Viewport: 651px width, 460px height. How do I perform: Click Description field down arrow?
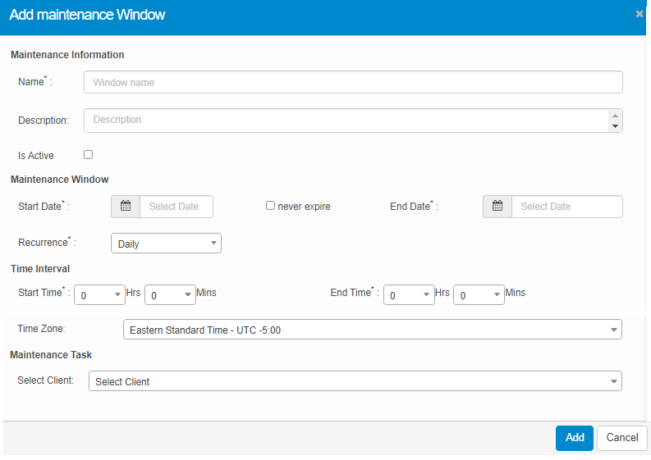click(615, 126)
